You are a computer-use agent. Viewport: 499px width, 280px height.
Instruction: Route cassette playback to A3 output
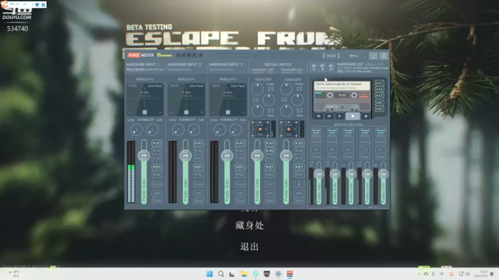tap(379, 96)
